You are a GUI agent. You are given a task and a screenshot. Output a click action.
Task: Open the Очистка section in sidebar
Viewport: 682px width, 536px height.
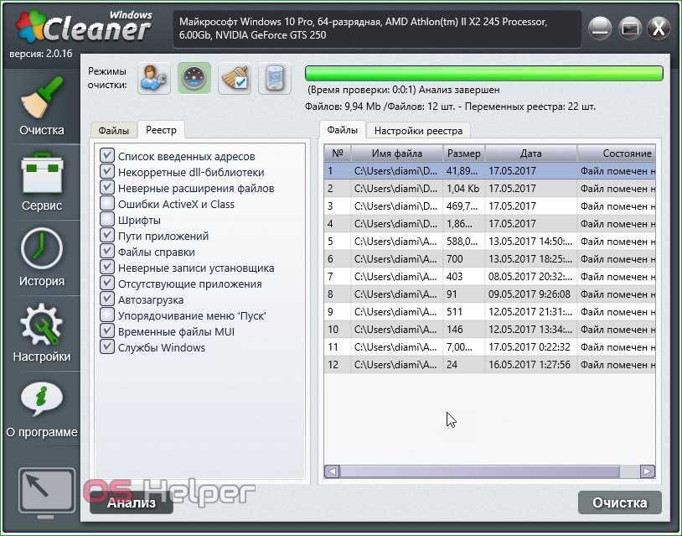click(x=42, y=106)
